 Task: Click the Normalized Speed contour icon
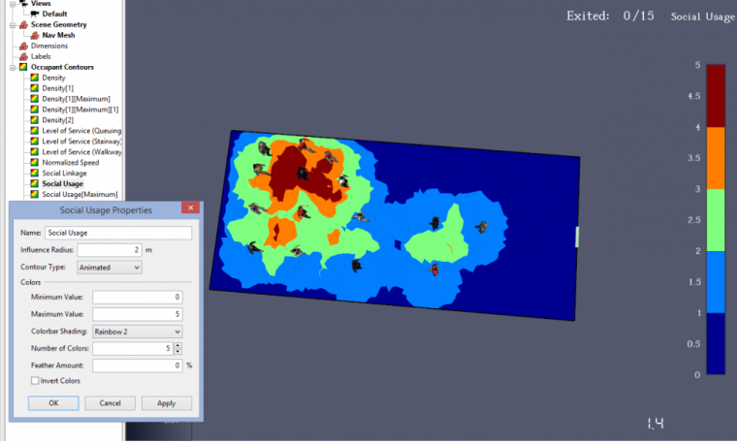(x=34, y=163)
